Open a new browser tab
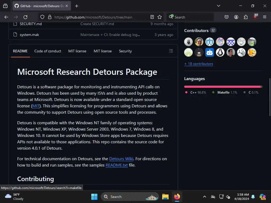This screenshot has width=271, height=203. 76,6
